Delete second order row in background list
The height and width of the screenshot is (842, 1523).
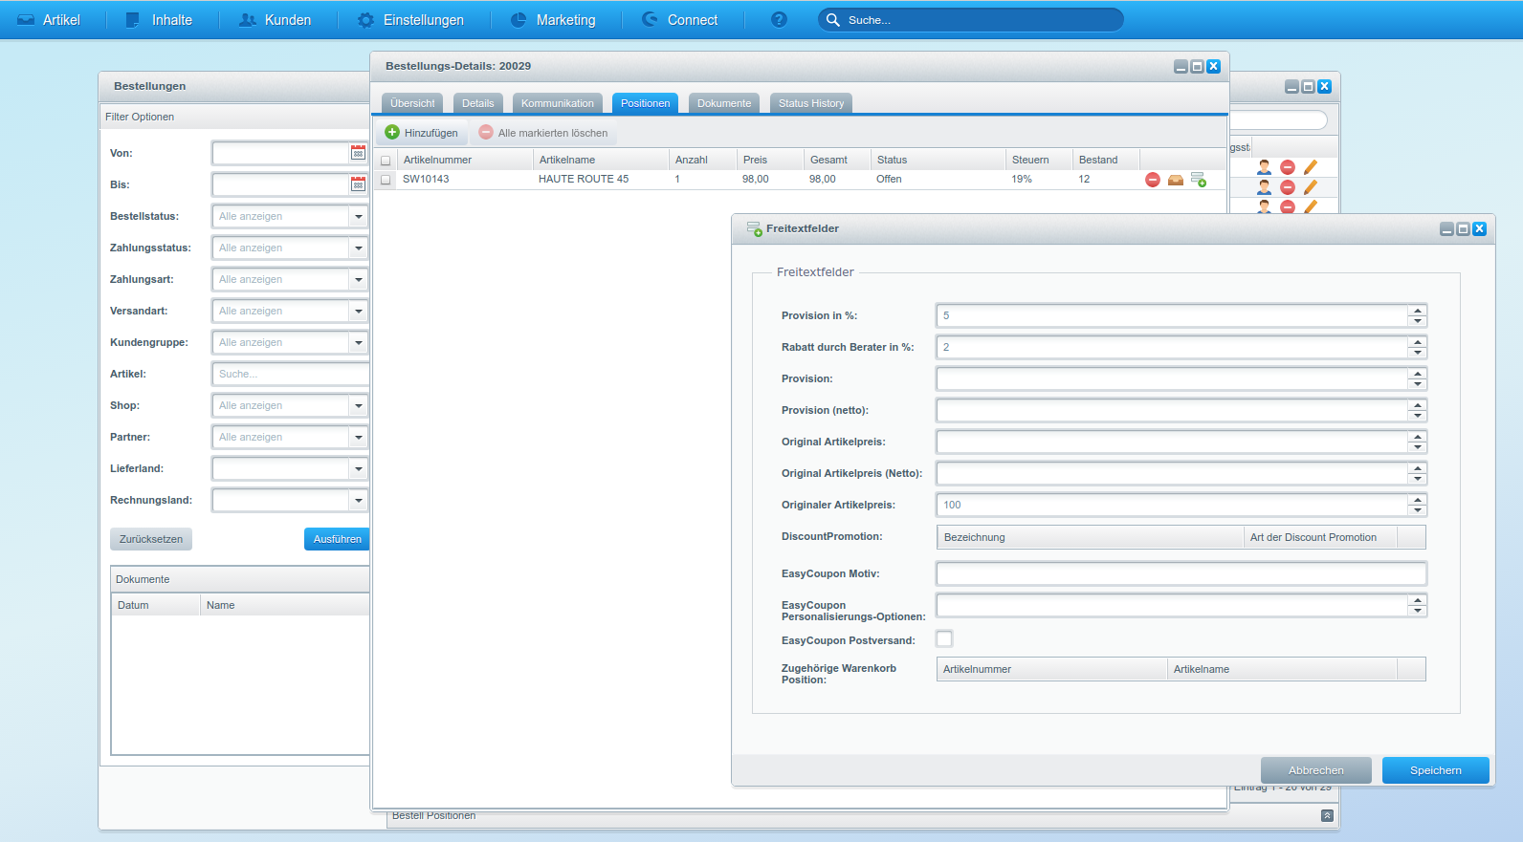pyautogui.click(x=1288, y=187)
